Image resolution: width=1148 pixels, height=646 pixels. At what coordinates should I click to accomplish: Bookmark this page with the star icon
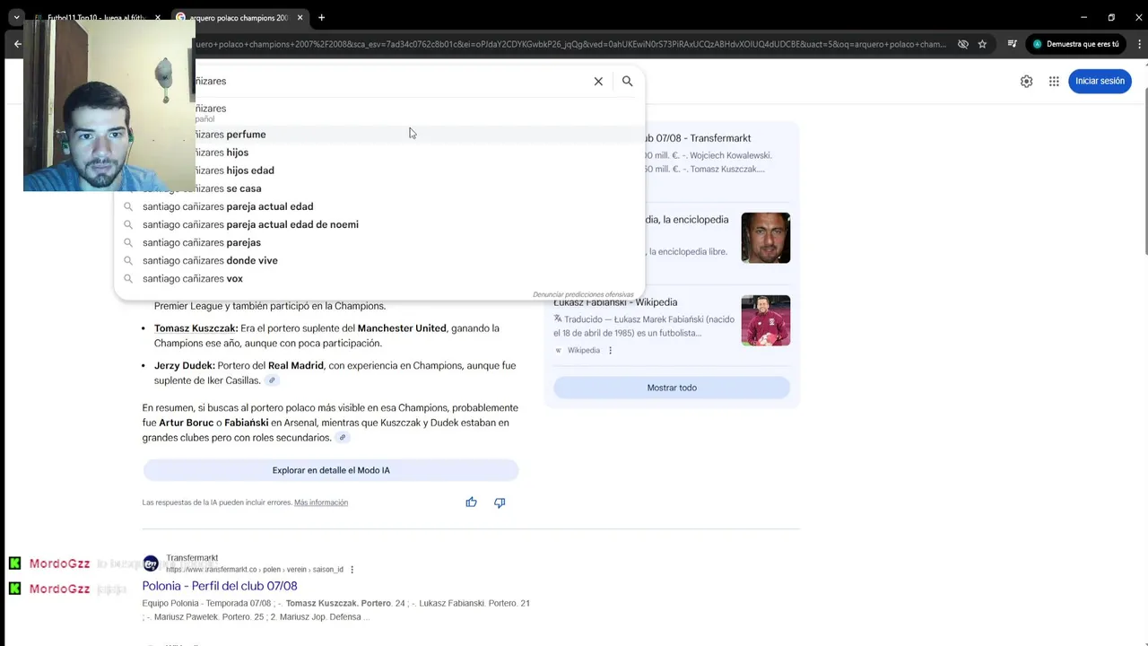982,44
